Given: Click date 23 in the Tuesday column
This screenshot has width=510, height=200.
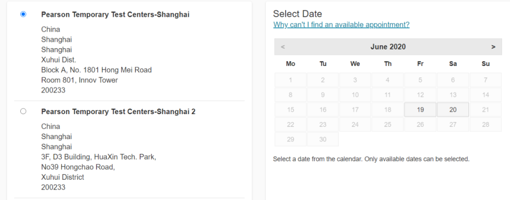Looking at the screenshot, I should click(323, 125).
